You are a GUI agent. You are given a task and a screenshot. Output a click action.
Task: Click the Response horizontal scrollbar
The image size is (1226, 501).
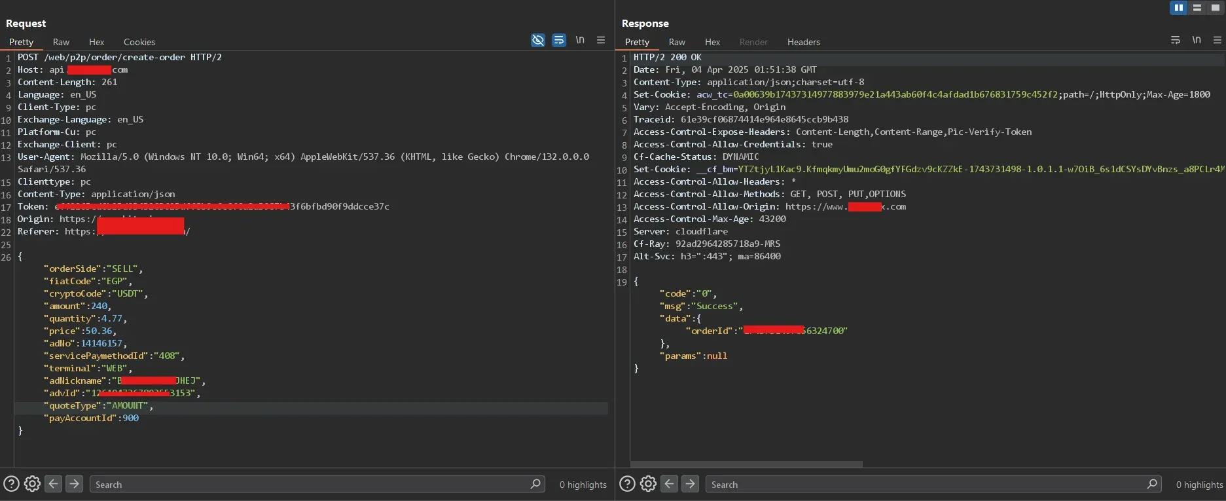pos(746,464)
